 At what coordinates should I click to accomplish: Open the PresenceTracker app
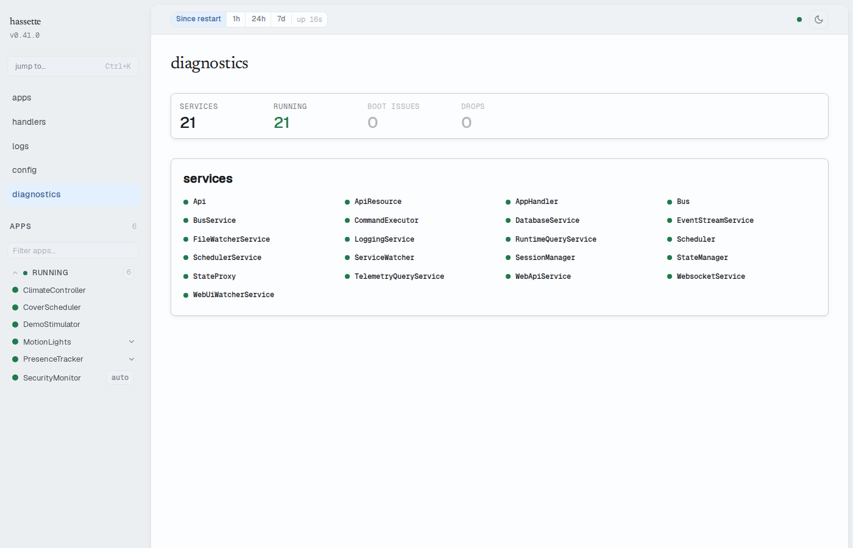click(x=53, y=359)
